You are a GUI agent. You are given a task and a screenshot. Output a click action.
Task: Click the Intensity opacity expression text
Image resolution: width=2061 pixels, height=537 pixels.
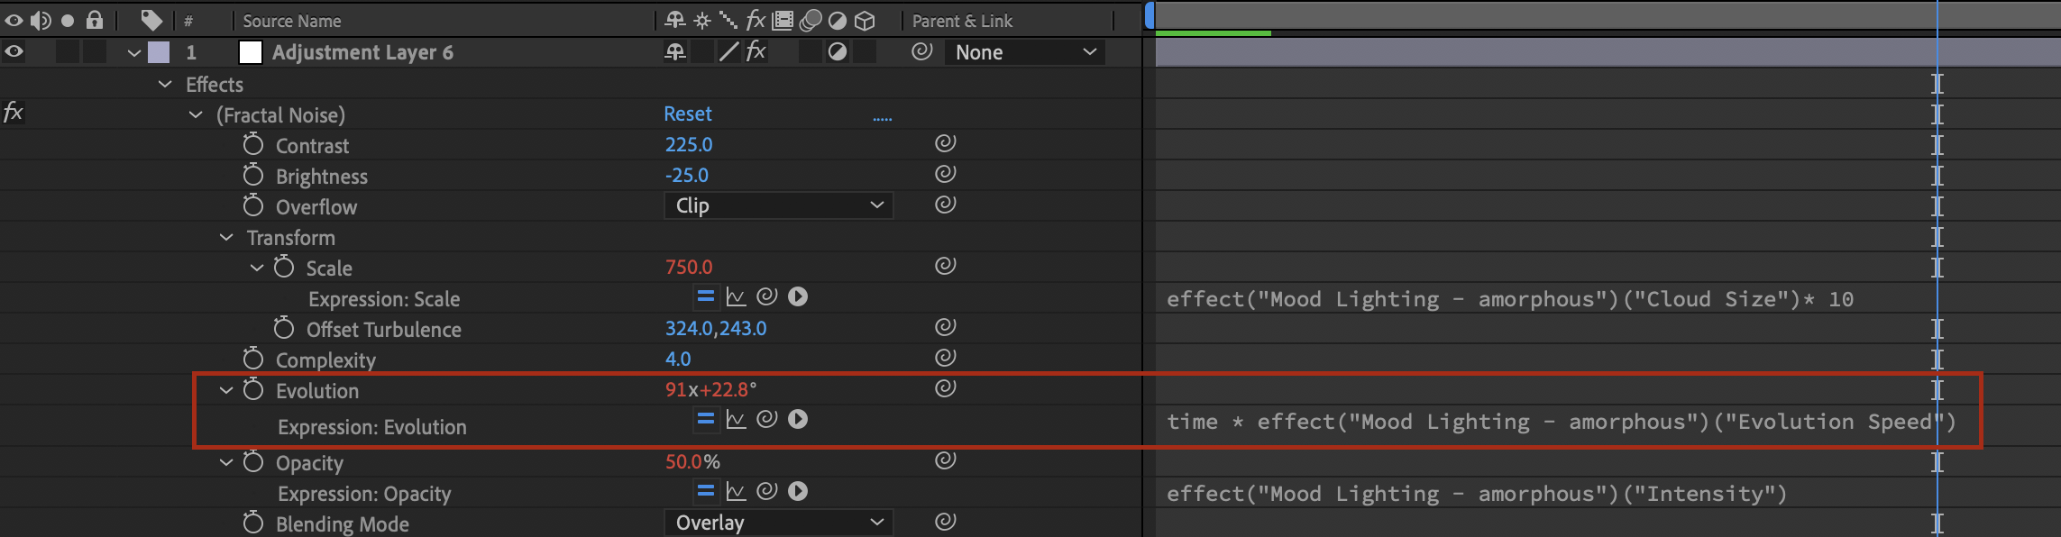[1477, 494]
